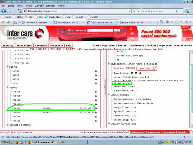193x145 pixels.
Task: Collapse the FERODO tree group
Action: point(7,87)
